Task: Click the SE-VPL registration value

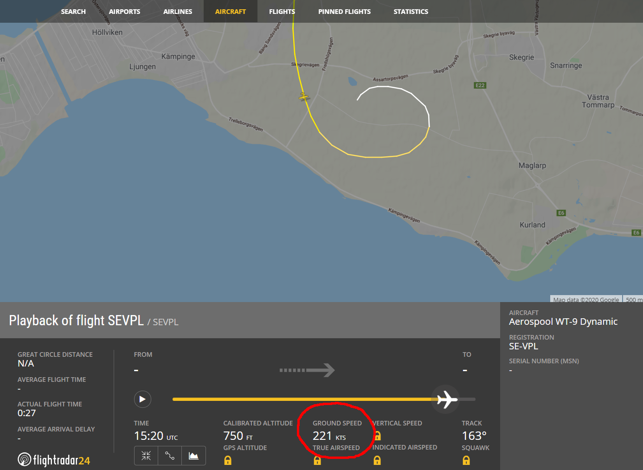Action: [524, 346]
